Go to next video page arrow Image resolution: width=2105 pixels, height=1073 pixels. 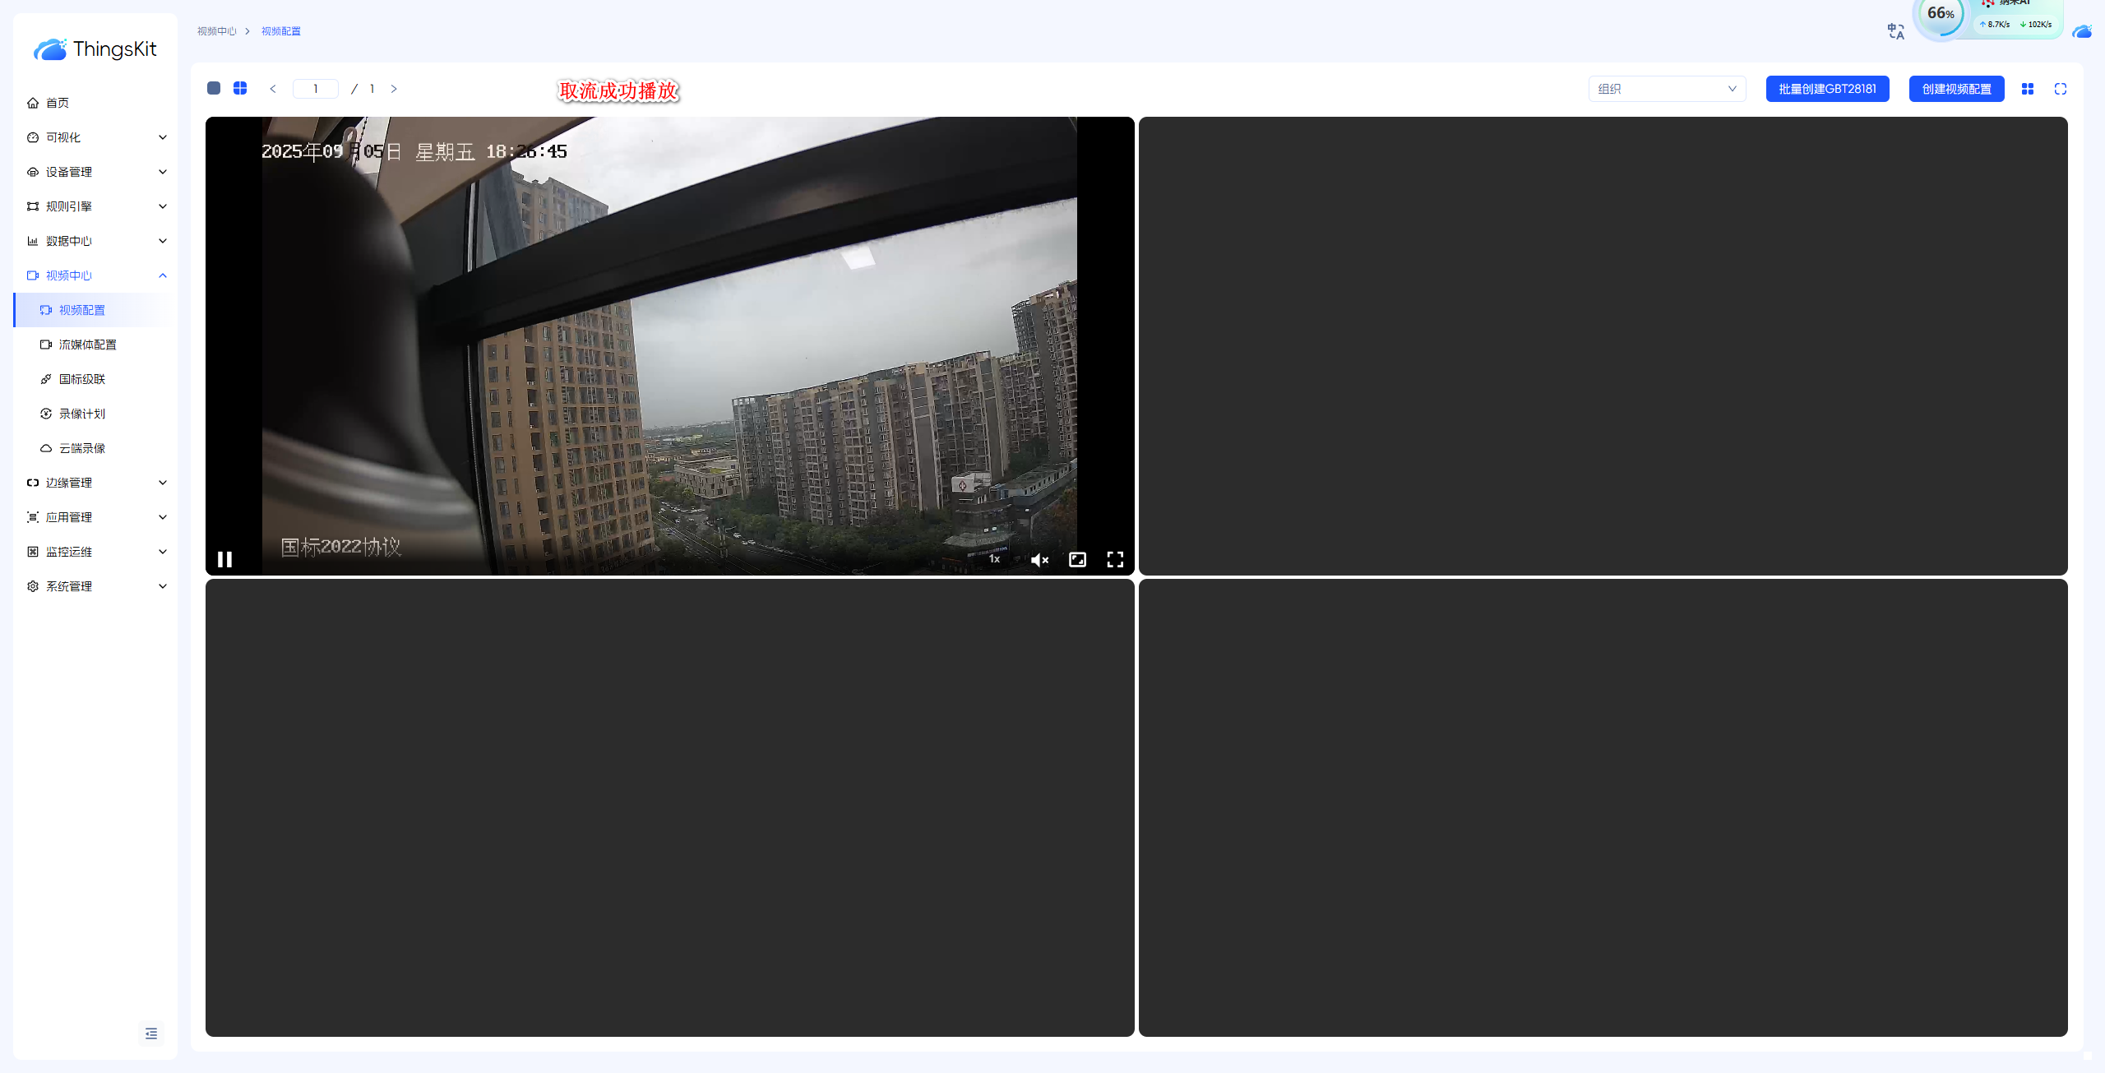(x=394, y=89)
